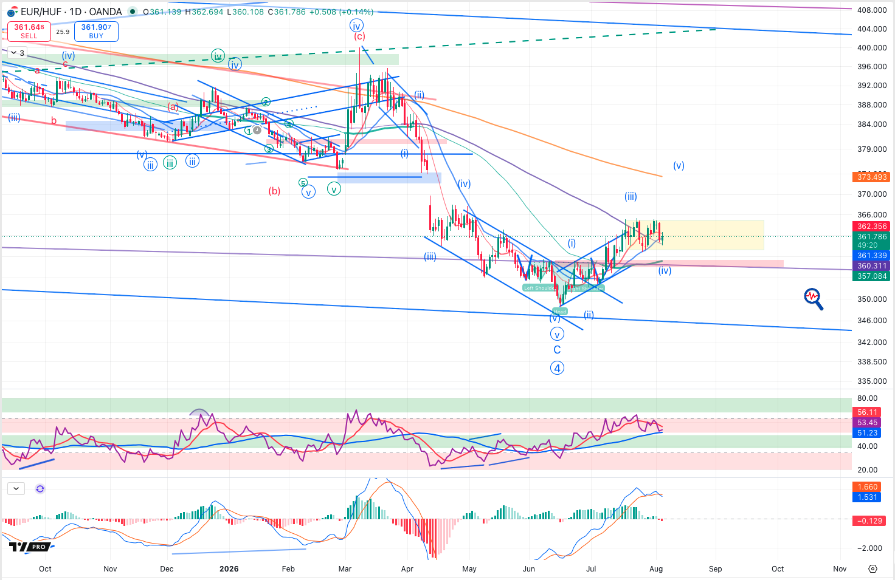Click the BUY 361.907 button
The image size is (895, 580).
(96, 32)
